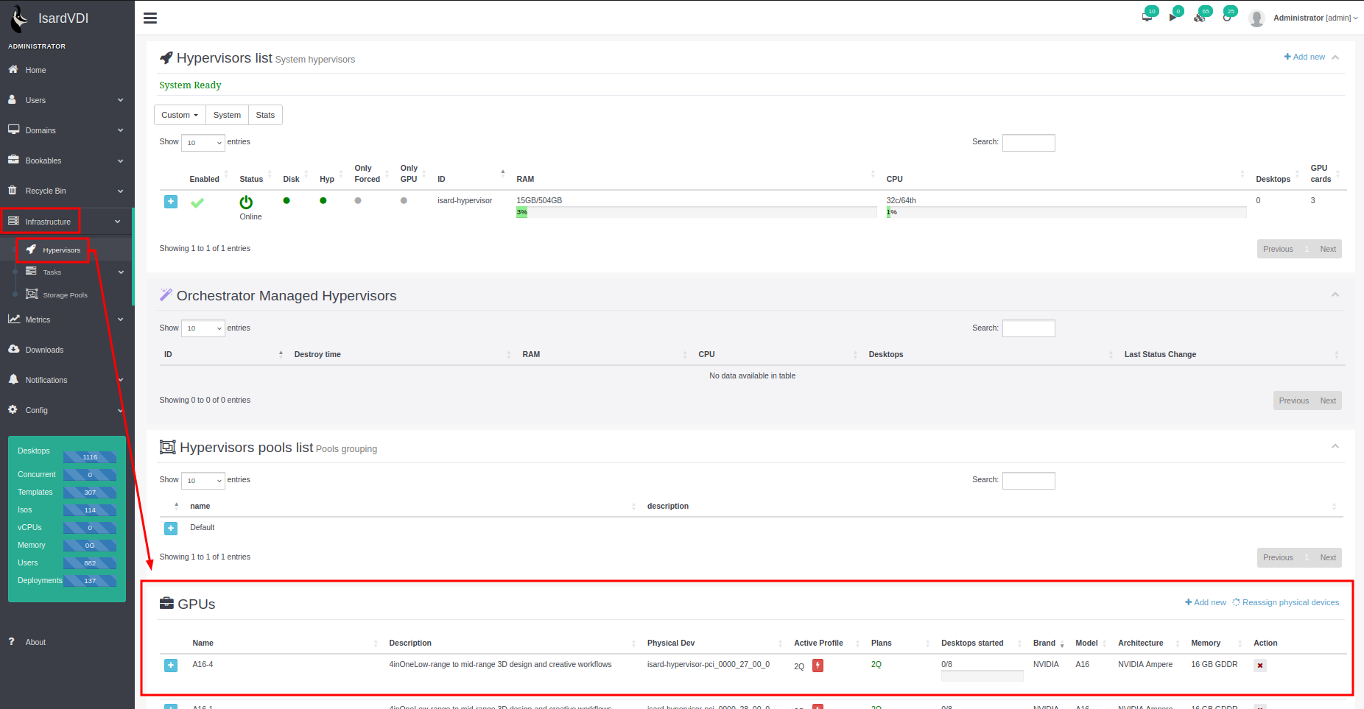Click the RAM usage bar for isard-hypervisor
The width and height of the screenshot is (1364, 709).
click(696, 212)
